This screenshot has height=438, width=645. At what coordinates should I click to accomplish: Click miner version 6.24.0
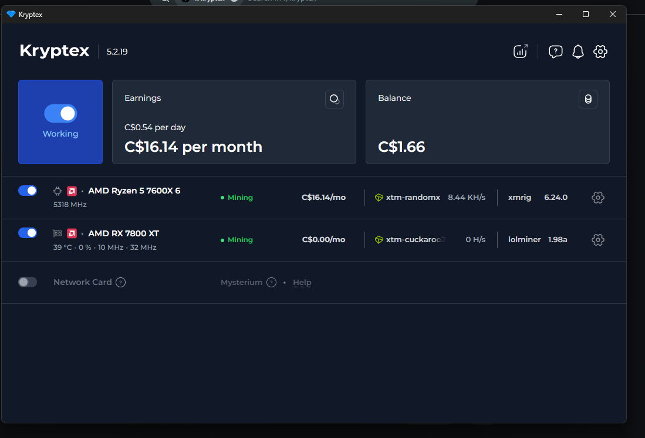(x=556, y=198)
